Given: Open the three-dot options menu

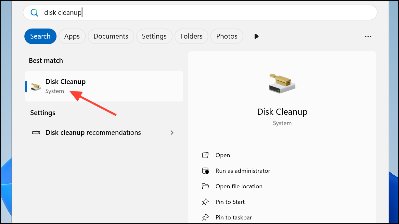Looking at the screenshot, I should [368, 36].
